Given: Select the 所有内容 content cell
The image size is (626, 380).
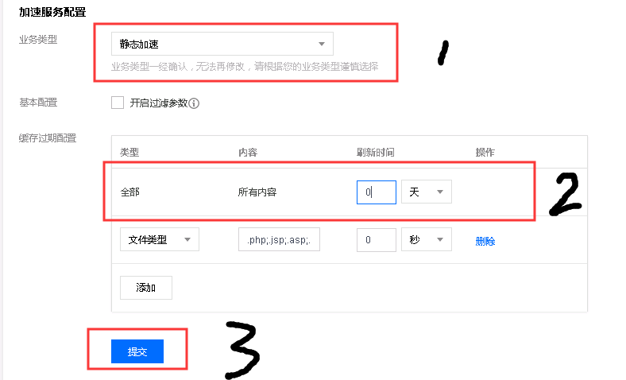Looking at the screenshot, I should coord(257,192).
